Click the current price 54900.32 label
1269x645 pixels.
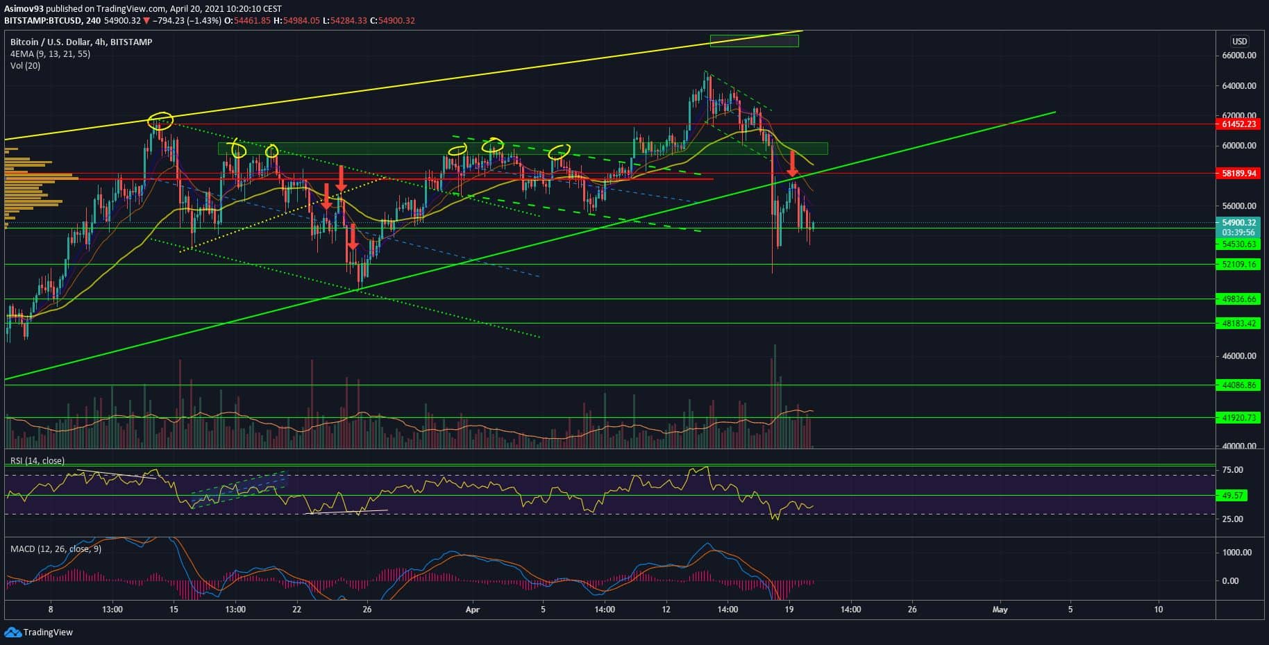click(x=1238, y=223)
